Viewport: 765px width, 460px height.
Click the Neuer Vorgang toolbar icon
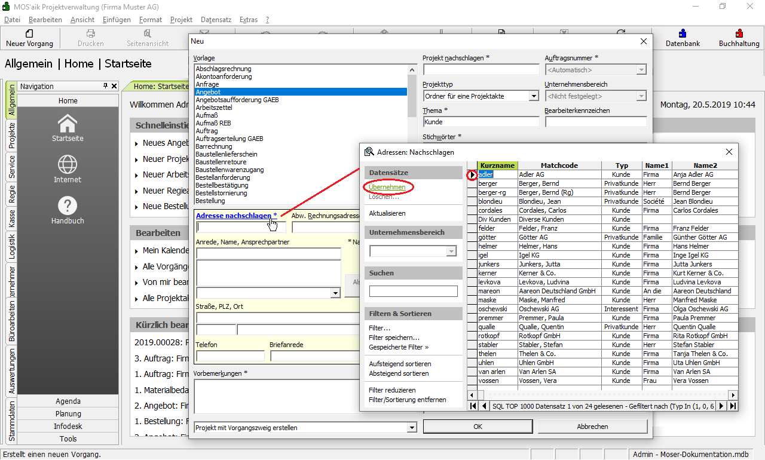tap(29, 34)
